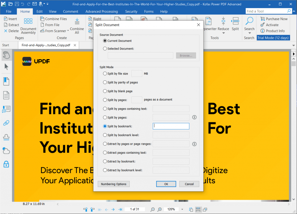The height and width of the screenshot is (214, 297).
Task: Open the Attachments paperclip panel
Action: point(6,123)
